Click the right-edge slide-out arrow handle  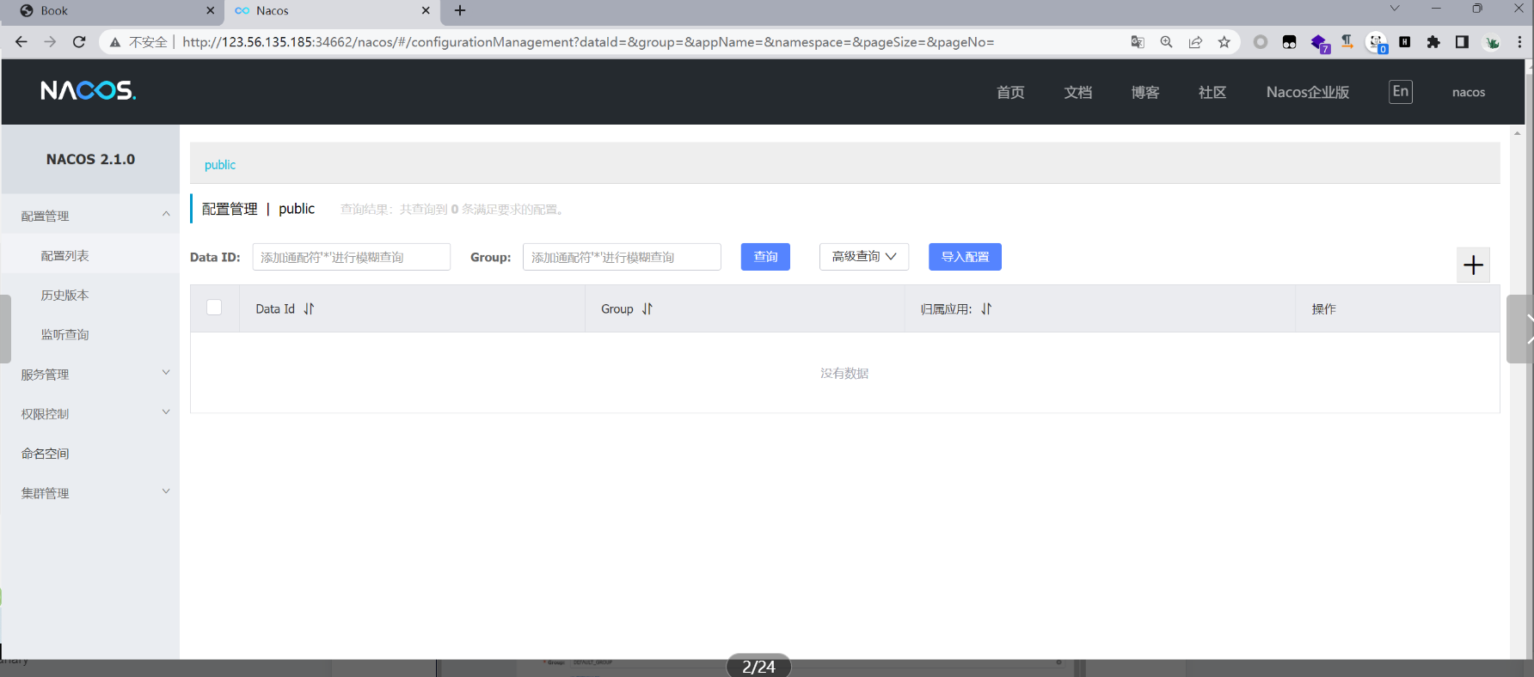1520,329
